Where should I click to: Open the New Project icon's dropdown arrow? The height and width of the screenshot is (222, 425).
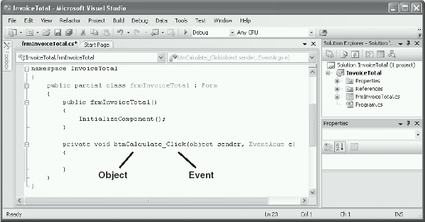pos(21,33)
